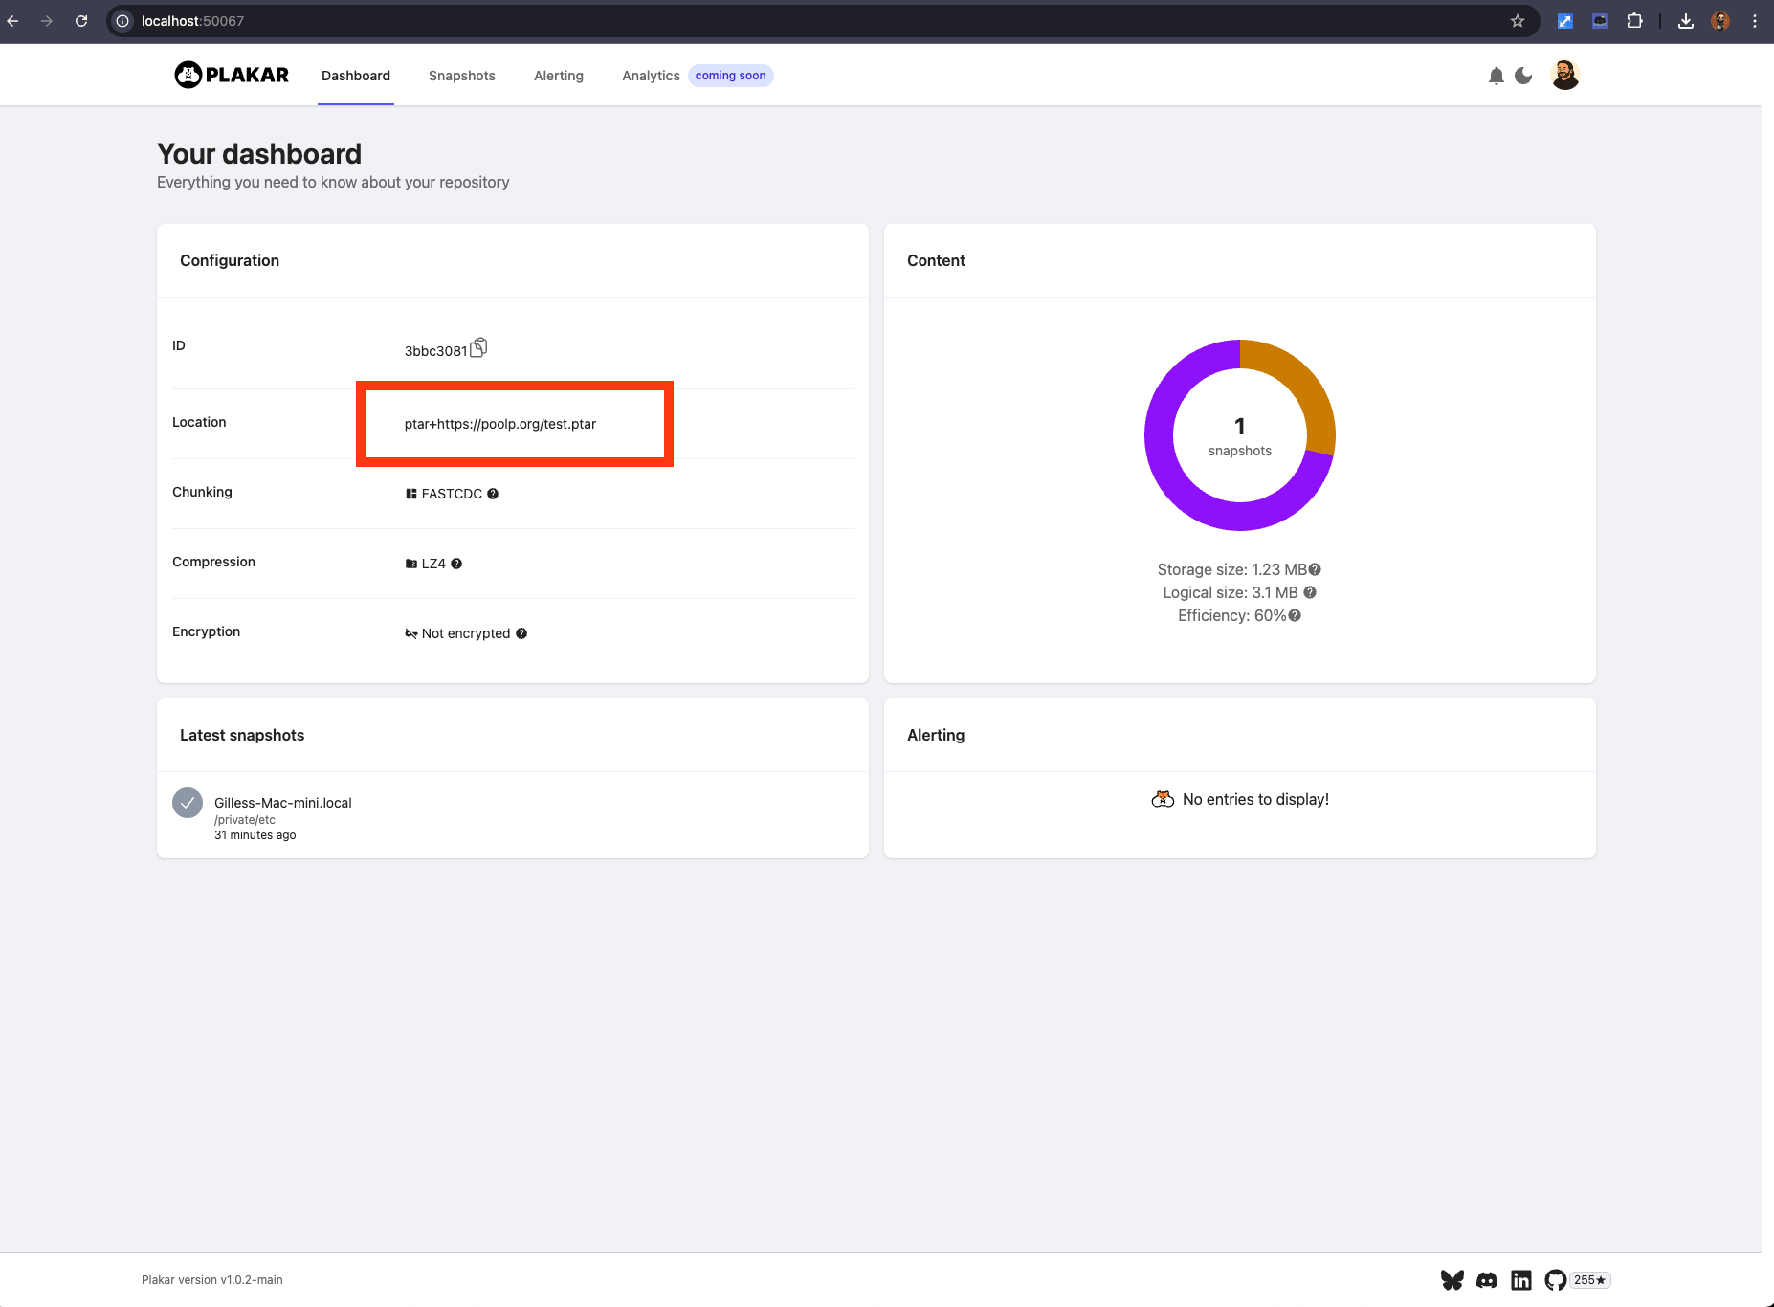The height and width of the screenshot is (1307, 1774).
Task: Reload the page in the browser
Action: pyautogui.click(x=81, y=21)
